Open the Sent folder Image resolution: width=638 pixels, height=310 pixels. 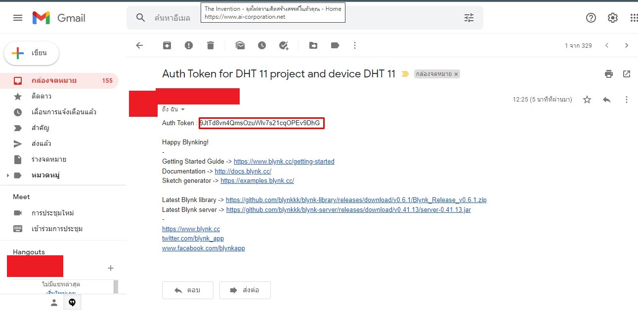[59, 143]
